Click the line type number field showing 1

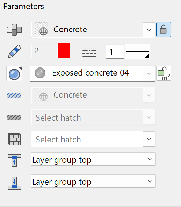pos(115,52)
